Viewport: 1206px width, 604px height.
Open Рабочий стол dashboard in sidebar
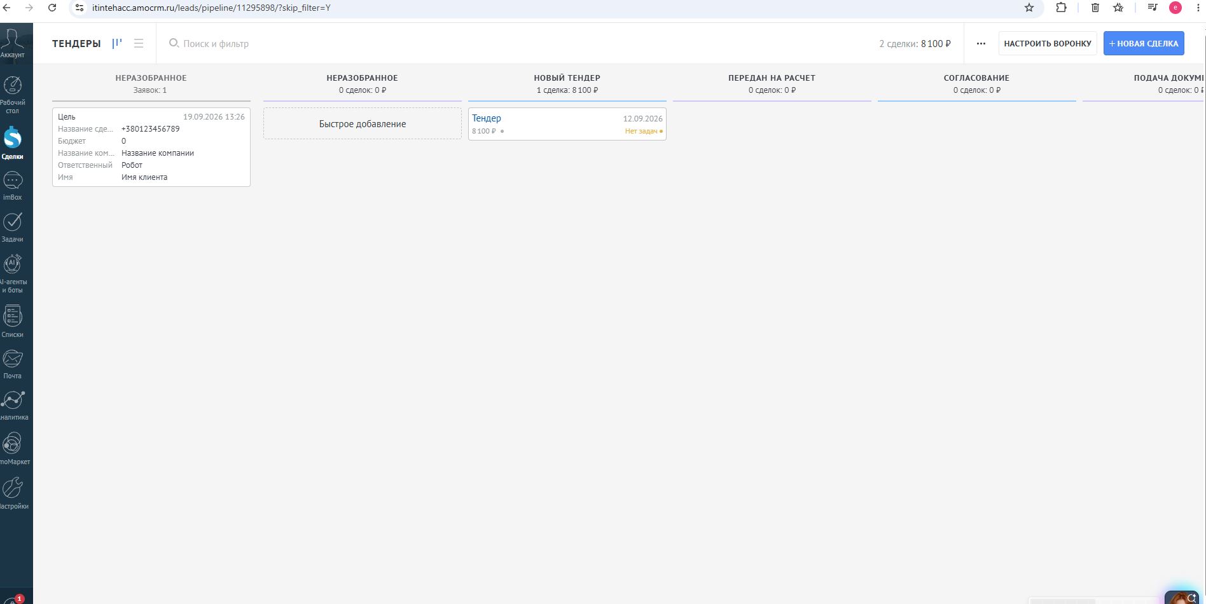[13, 95]
